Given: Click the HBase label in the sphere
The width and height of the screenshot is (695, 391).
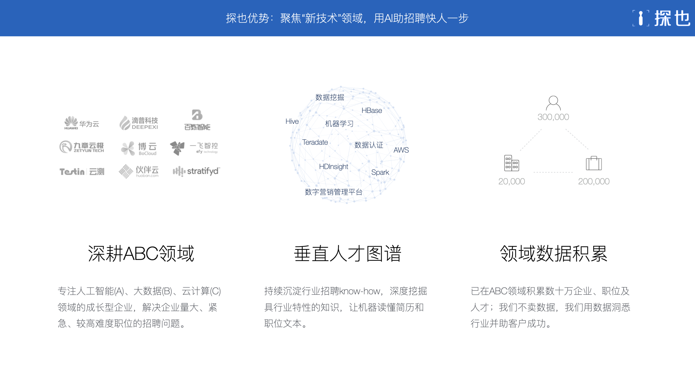Looking at the screenshot, I should [x=372, y=110].
